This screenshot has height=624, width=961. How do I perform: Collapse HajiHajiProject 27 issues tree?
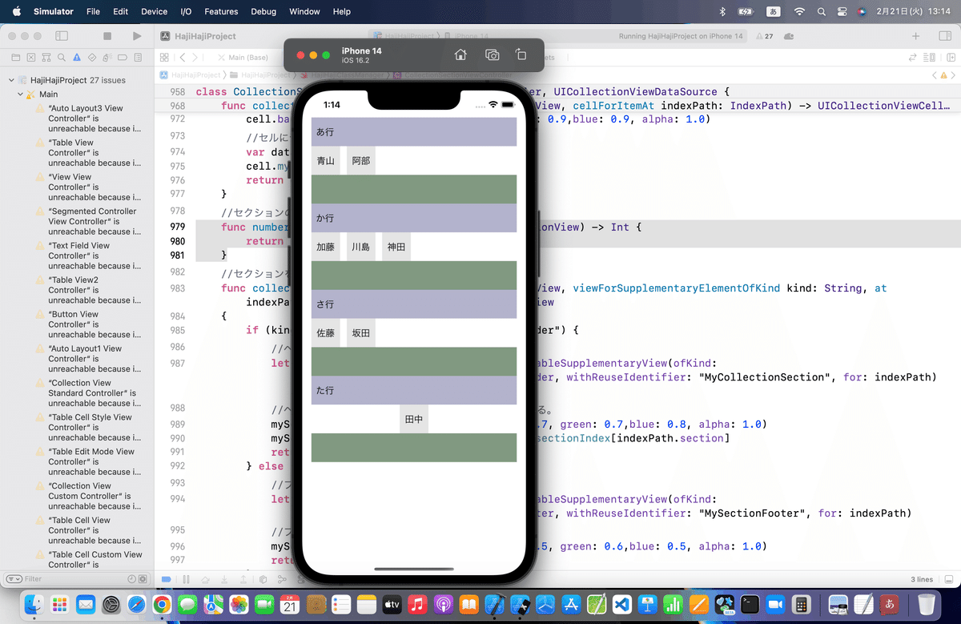(11, 80)
